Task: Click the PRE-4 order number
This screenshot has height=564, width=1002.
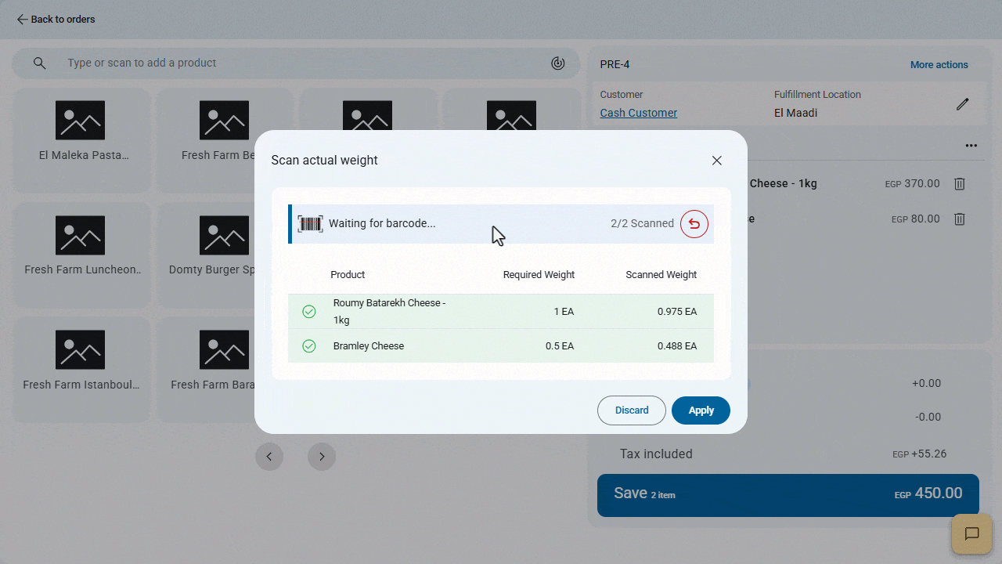Action: point(615,65)
